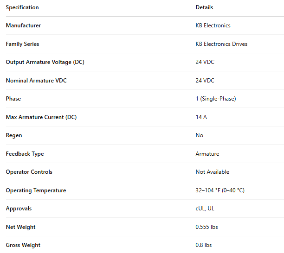This screenshot has height=253, width=284.
Task: Select the Max Armature Current (DC) label
Action: coord(41,117)
